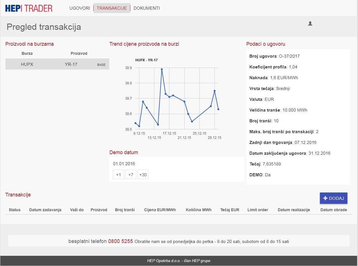Click the Datum realizacije column header

pyautogui.click(x=294, y=210)
